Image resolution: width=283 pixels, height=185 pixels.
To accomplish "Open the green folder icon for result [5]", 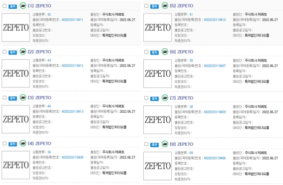I will (x=165, y=6).
